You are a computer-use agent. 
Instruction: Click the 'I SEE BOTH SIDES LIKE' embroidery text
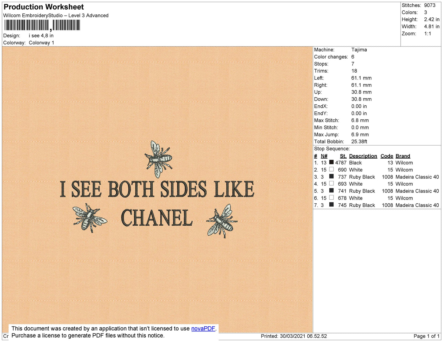[x=157, y=189]
